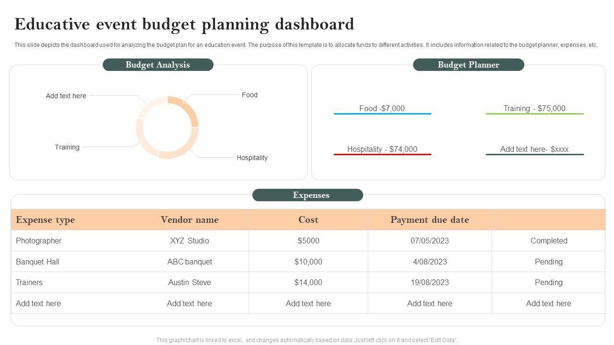This screenshot has height=345, width=614.
Task: Click the green line under Training - $75,000
Action: click(534, 114)
